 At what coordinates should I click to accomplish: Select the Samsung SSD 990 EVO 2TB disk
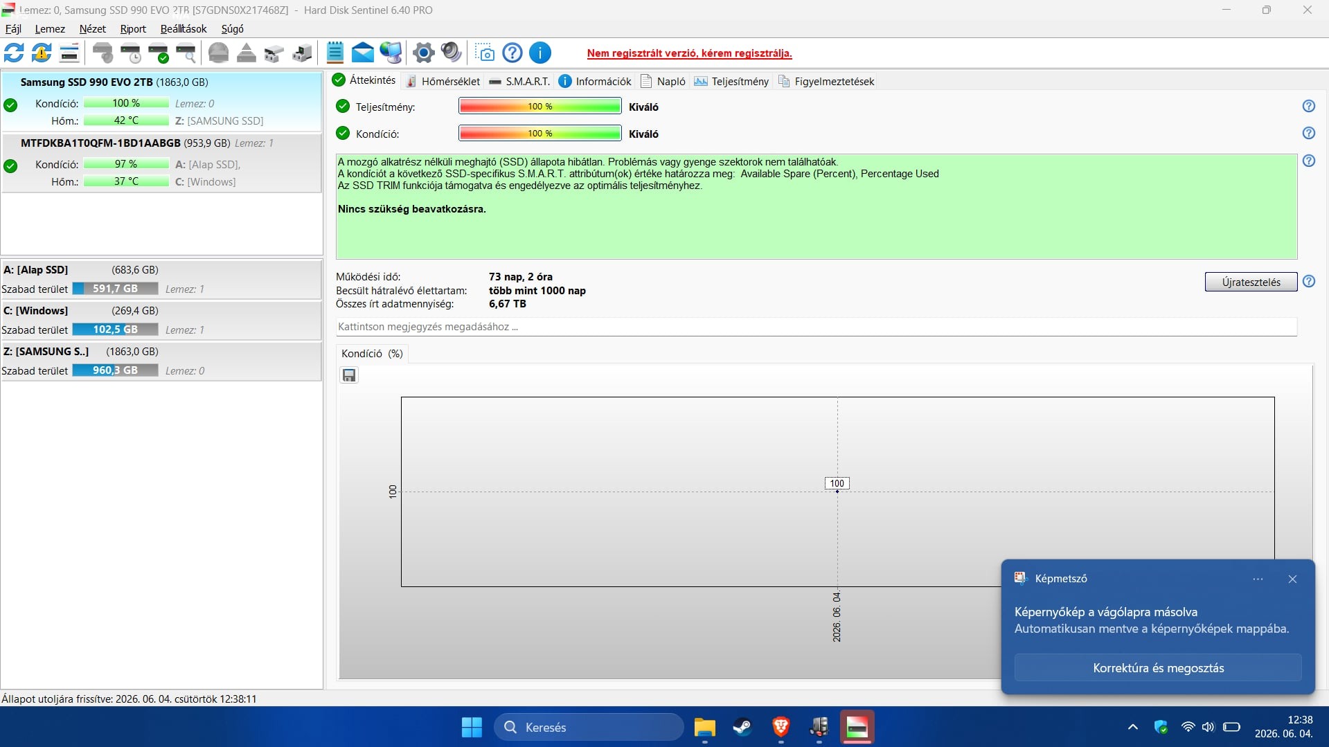[x=161, y=101]
